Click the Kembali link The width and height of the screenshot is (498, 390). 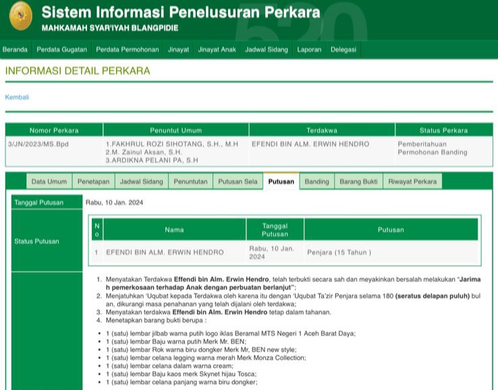click(x=17, y=97)
